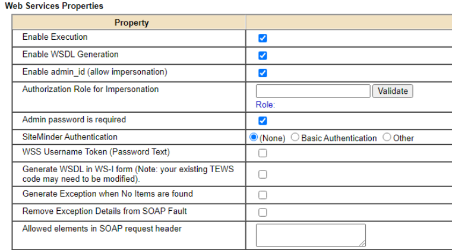This screenshot has width=452, height=250.
Task: Select the (None) SiteMinder radio button
Action: tap(254, 137)
